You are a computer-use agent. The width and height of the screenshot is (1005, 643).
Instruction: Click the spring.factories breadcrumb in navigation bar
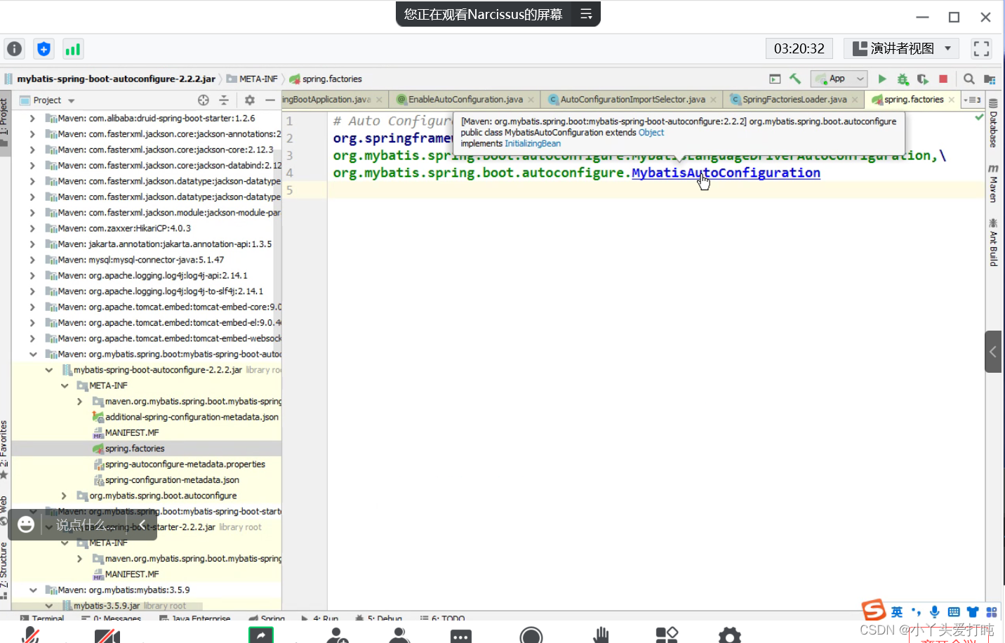tap(326, 79)
